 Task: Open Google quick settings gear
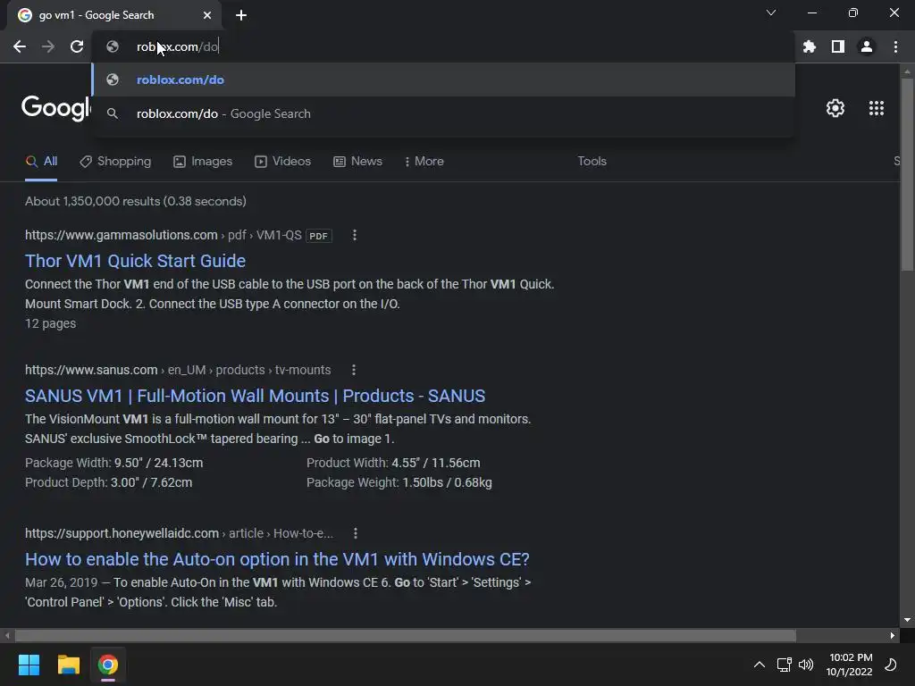pyautogui.click(x=835, y=108)
